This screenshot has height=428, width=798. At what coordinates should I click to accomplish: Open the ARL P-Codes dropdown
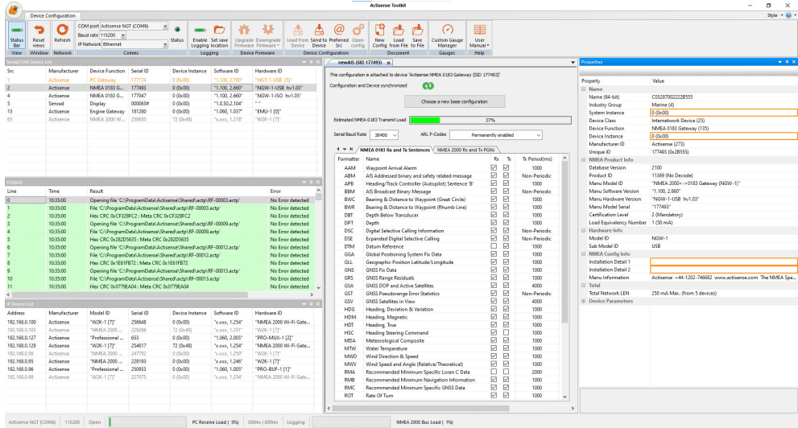[x=496, y=134]
